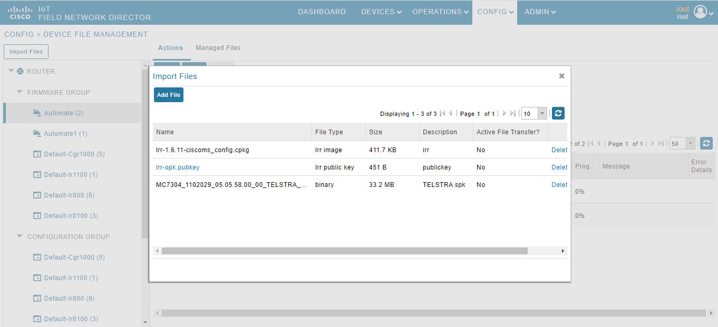Click firmware Default-Ir1100 (1) group icon

click(37, 175)
